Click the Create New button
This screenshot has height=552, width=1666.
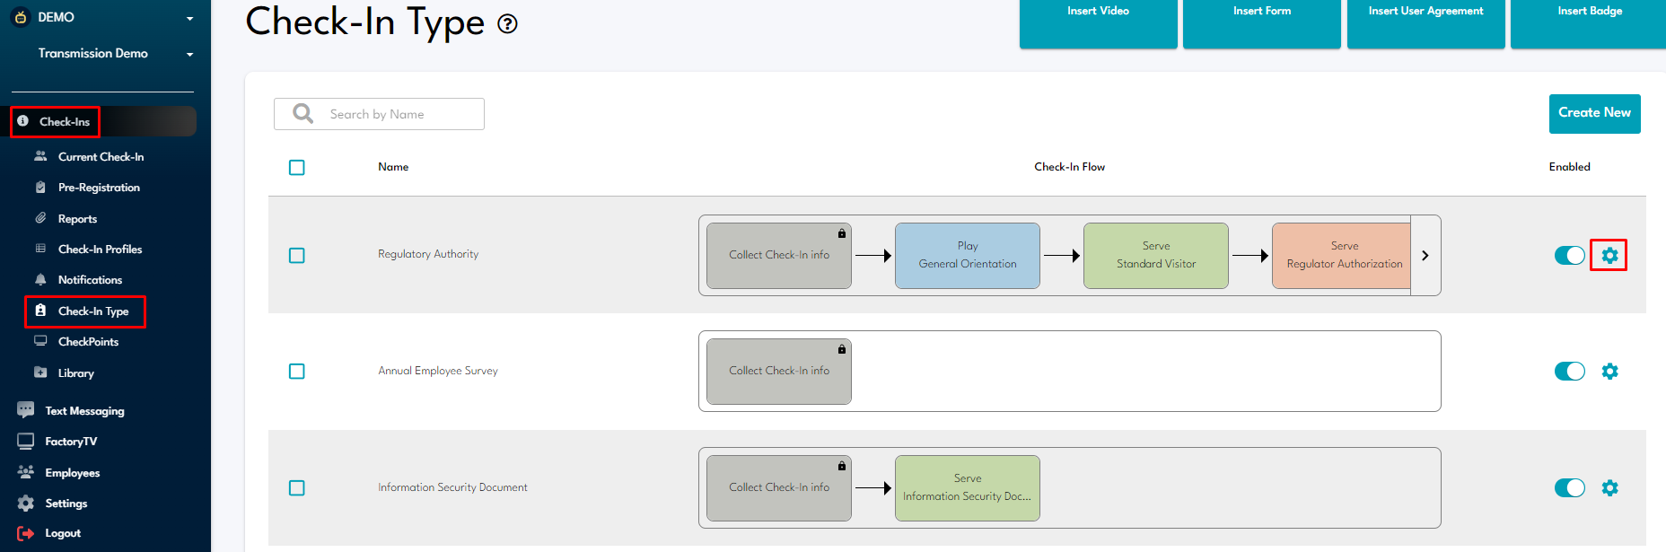pos(1594,113)
